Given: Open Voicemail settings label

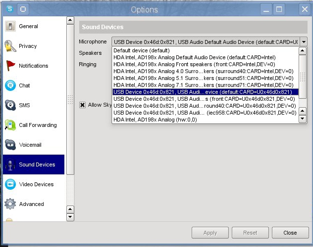Looking at the screenshot, I should (x=30, y=145).
